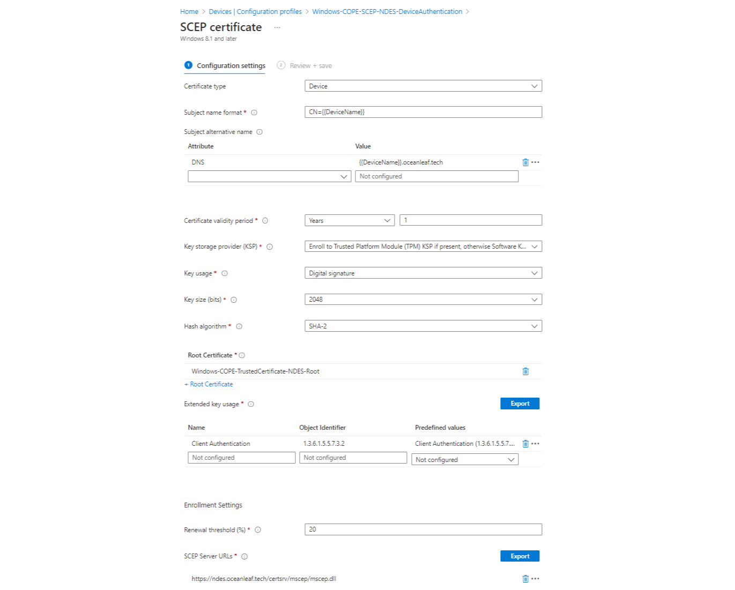Screen dimensions: 735x590
Task: Open the ellipsis menu next to SCEP certificate title
Action: coord(277,27)
